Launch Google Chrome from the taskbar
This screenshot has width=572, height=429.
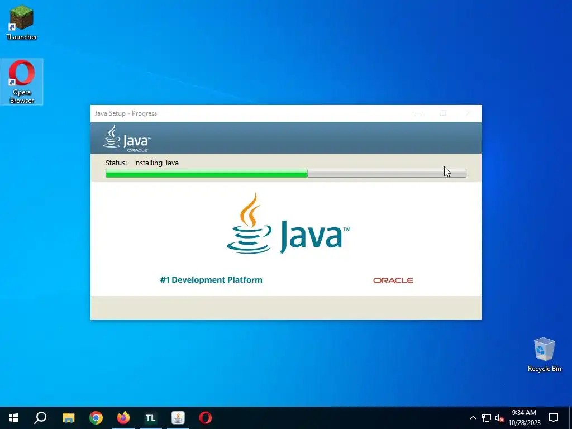pyautogui.click(x=96, y=418)
